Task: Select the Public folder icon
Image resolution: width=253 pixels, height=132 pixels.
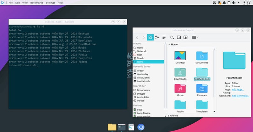Action: coord(180,105)
